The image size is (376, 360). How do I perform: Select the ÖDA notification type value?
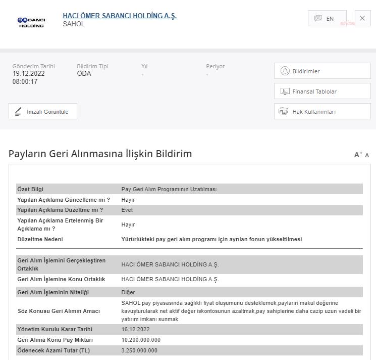[84, 73]
